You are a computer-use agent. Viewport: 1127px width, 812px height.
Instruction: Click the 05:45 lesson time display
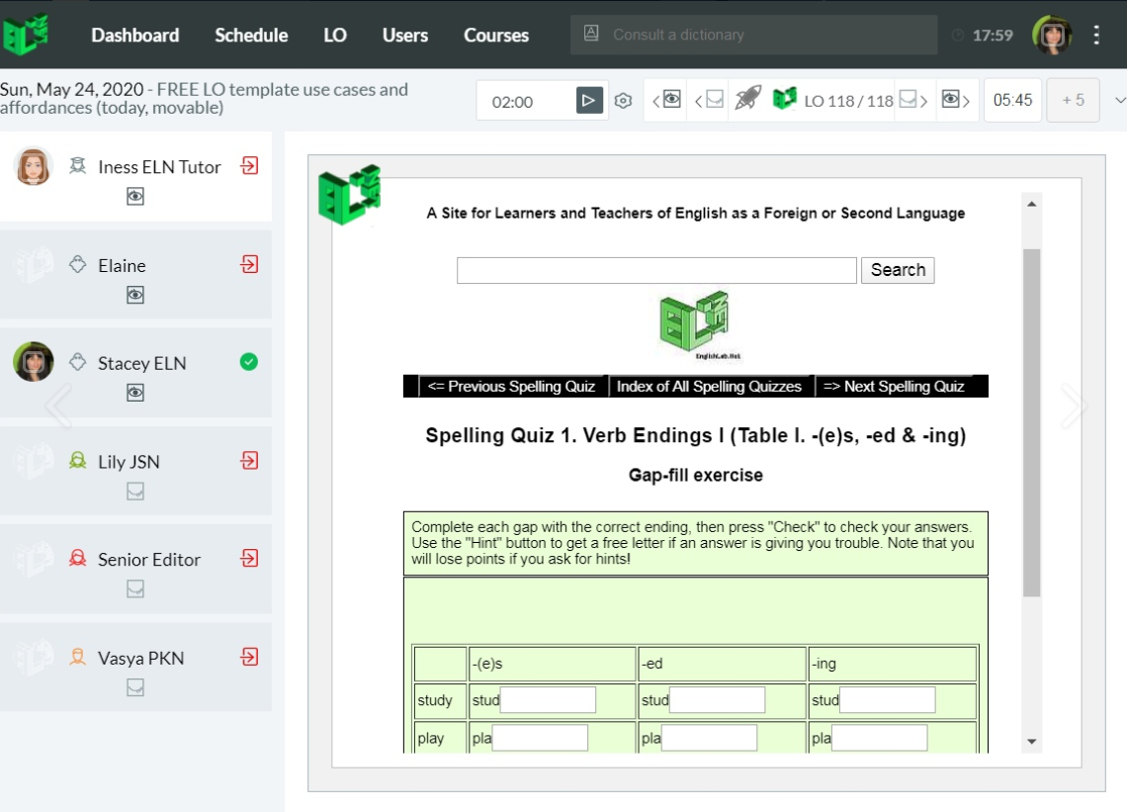1012,100
